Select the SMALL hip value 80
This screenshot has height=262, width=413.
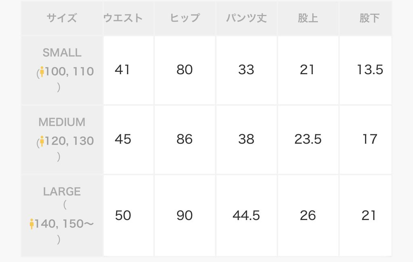point(185,70)
